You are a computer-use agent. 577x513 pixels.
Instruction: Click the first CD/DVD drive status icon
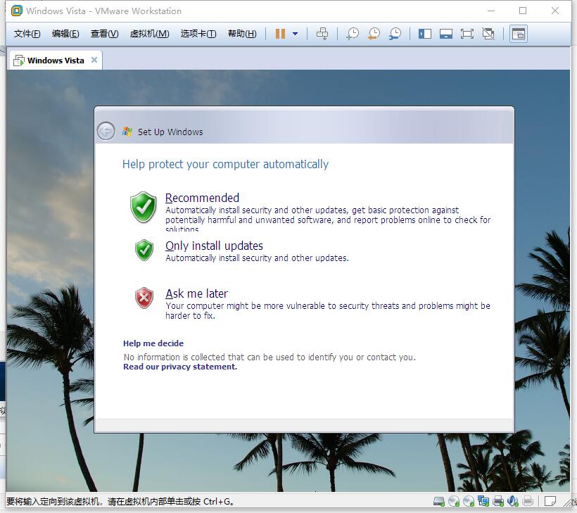[x=454, y=501]
